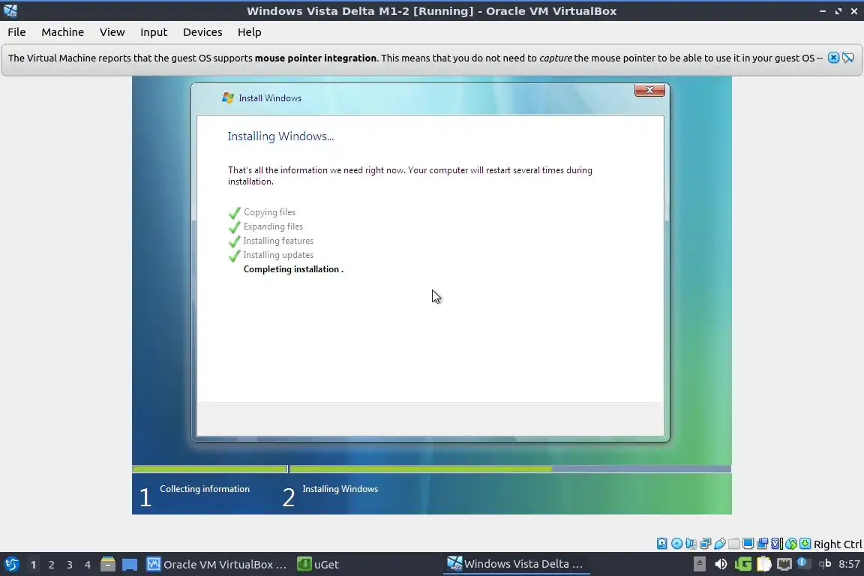This screenshot has height=576, width=864.
Task: Switch to workspace 4
Action: coord(87,565)
